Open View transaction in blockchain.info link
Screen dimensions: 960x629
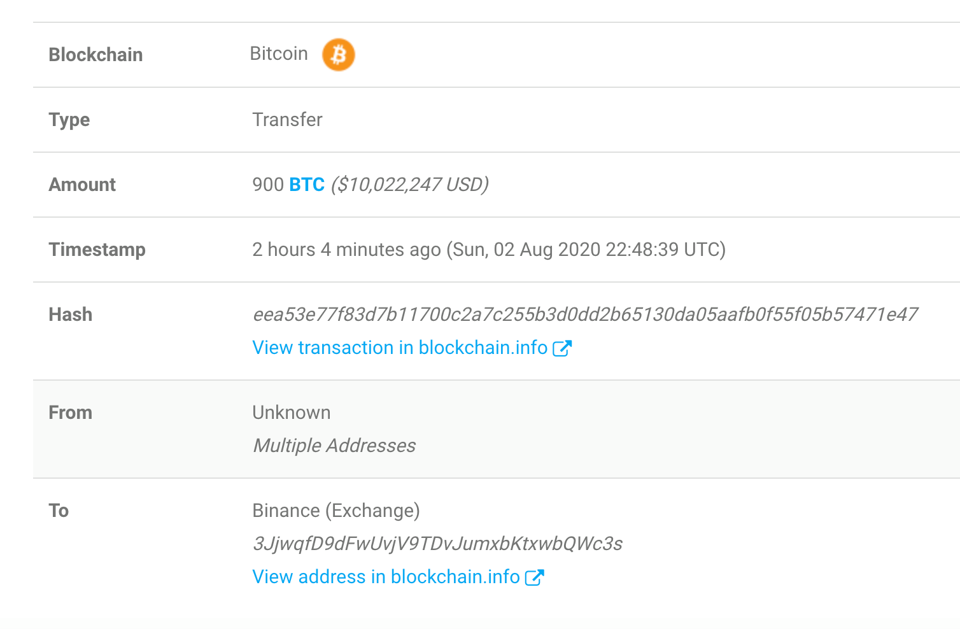(x=400, y=348)
